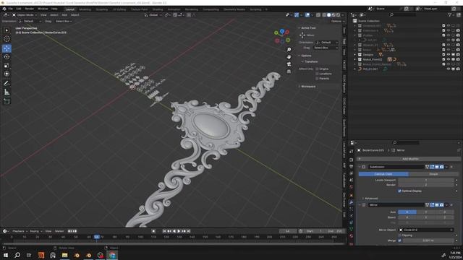Click the Blender logo menu icon
Screen dimensions: 463x260
(x=4, y=9)
